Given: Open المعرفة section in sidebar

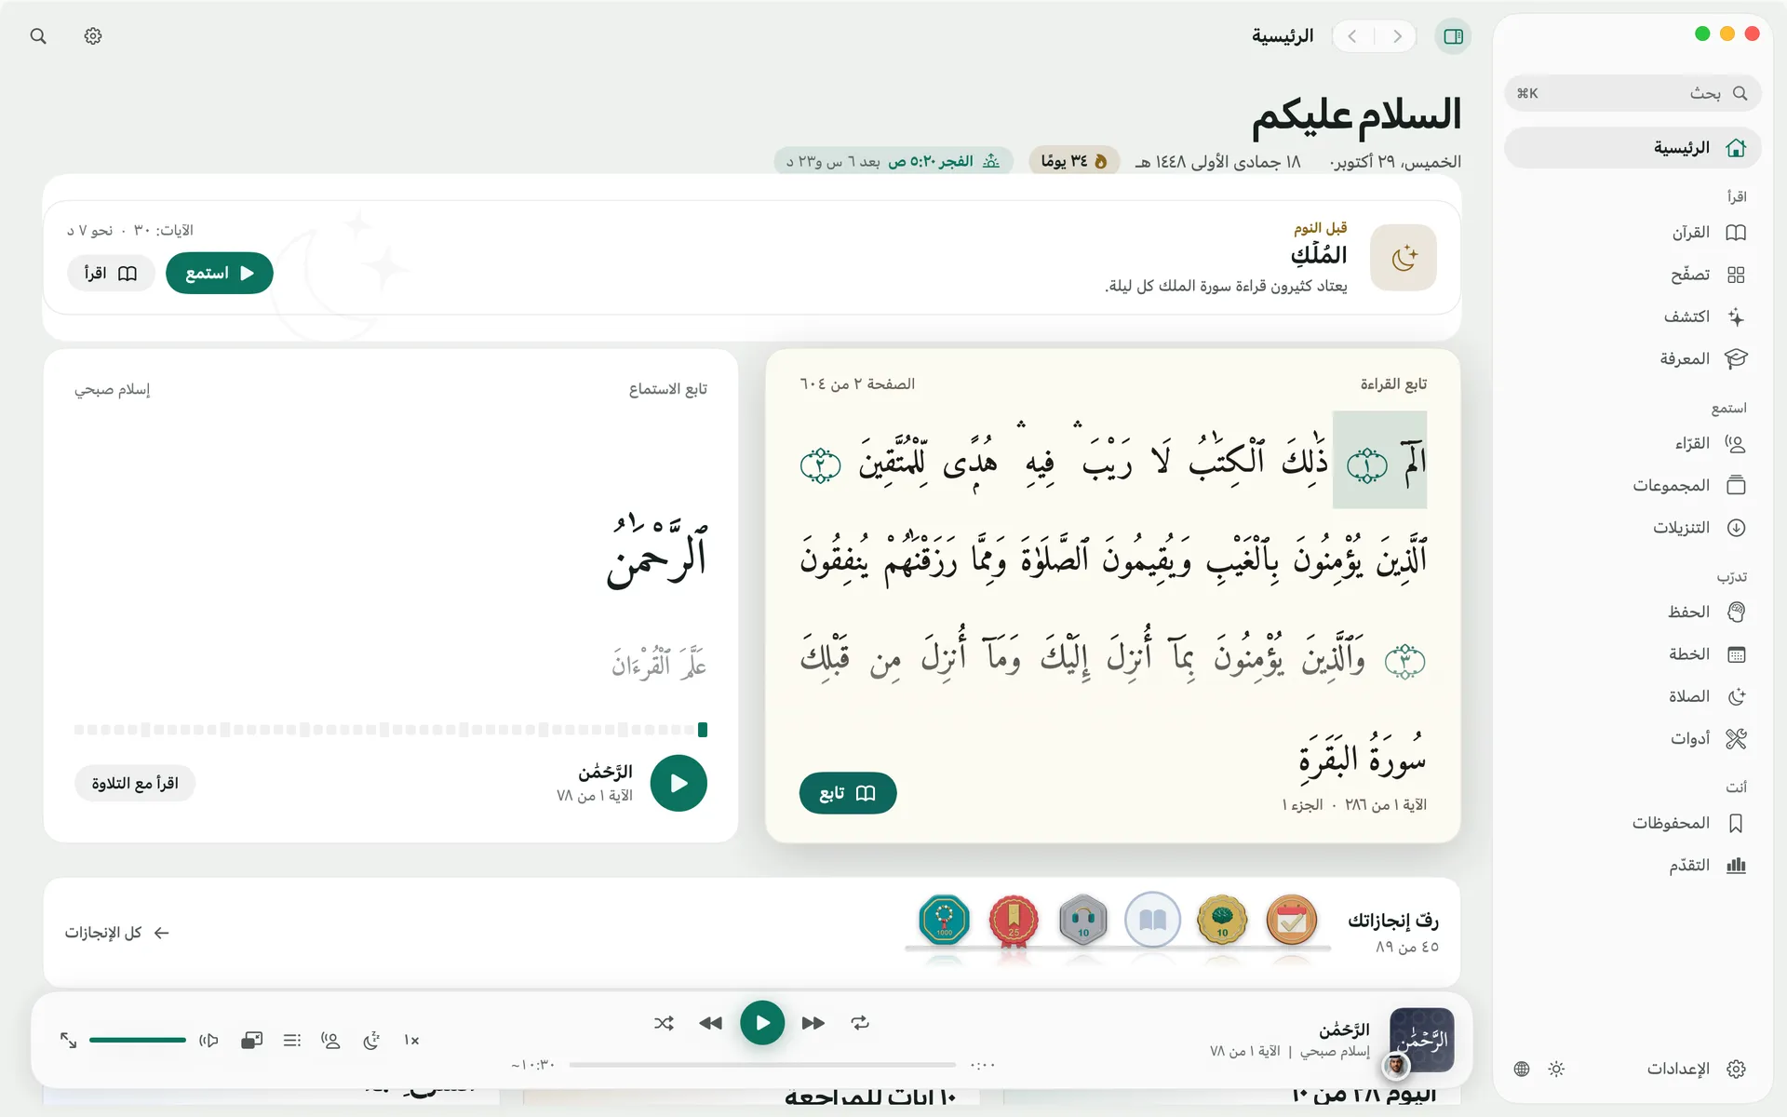Looking at the screenshot, I should 1632,358.
